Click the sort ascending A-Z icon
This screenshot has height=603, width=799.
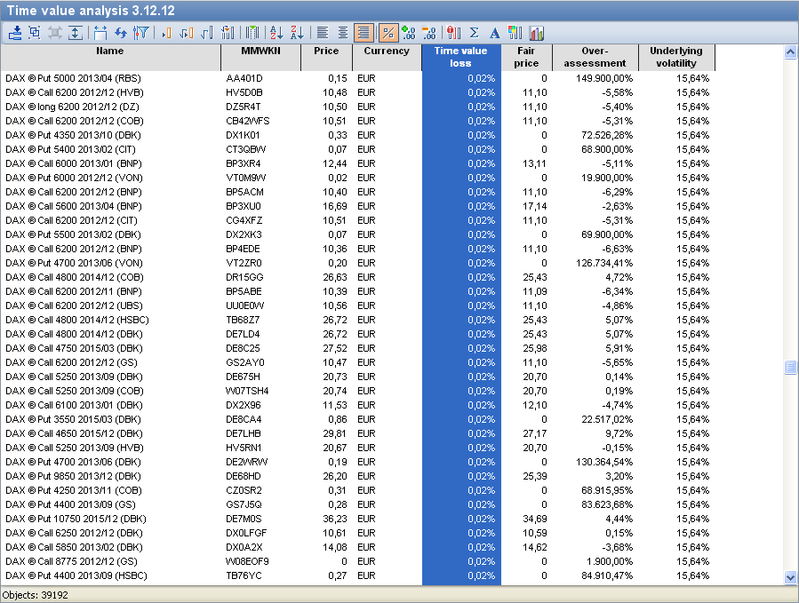point(276,33)
